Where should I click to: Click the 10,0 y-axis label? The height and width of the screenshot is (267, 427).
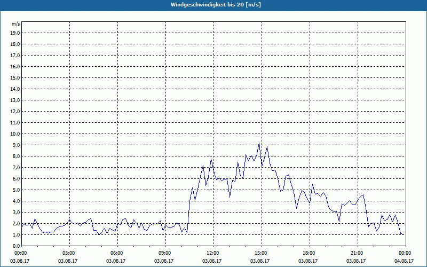(15, 134)
